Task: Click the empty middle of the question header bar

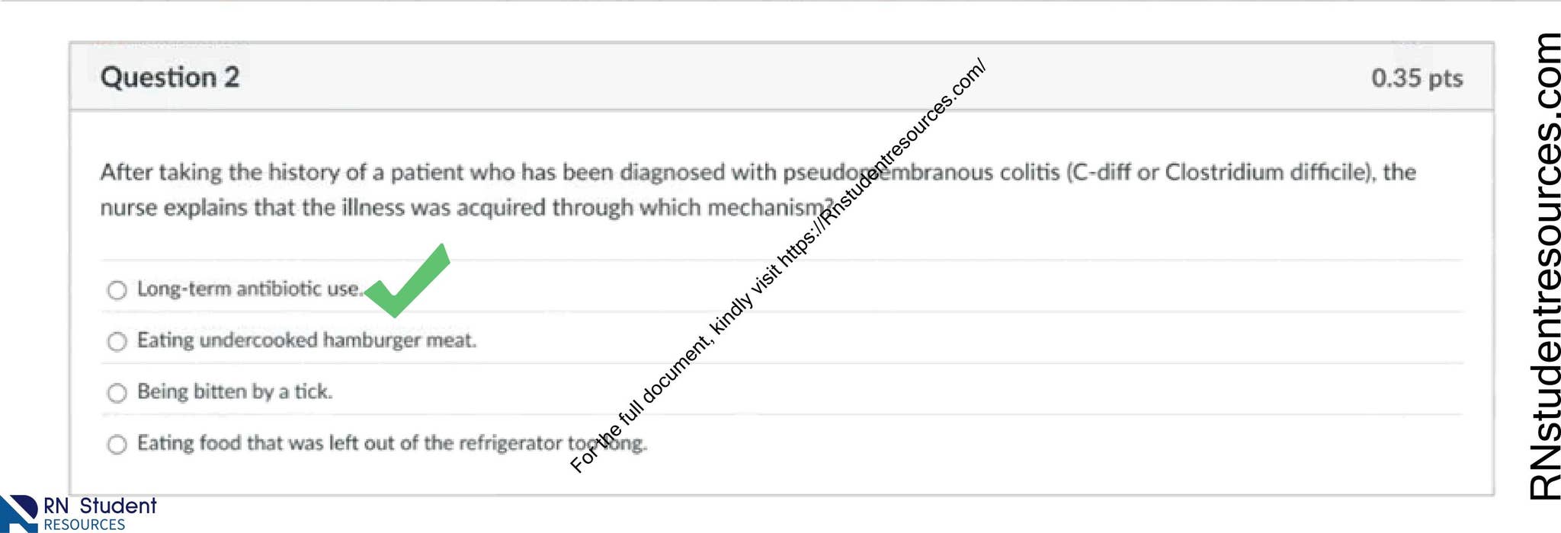Action: click(762, 77)
